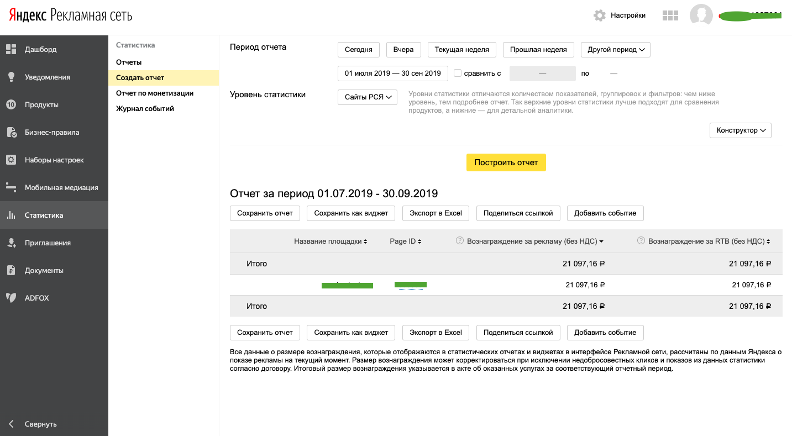Click lower 'Добавить событие' button
The image size is (792, 436).
pos(605,333)
